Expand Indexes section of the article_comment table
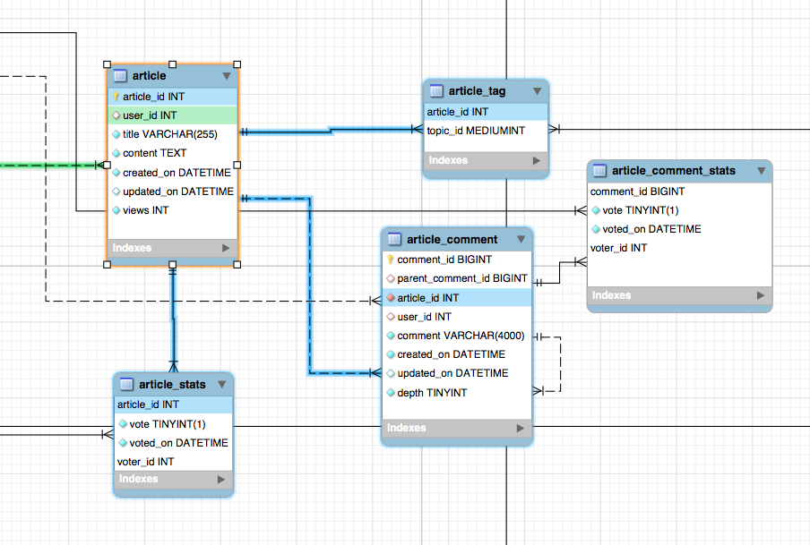810x545 pixels. click(521, 428)
